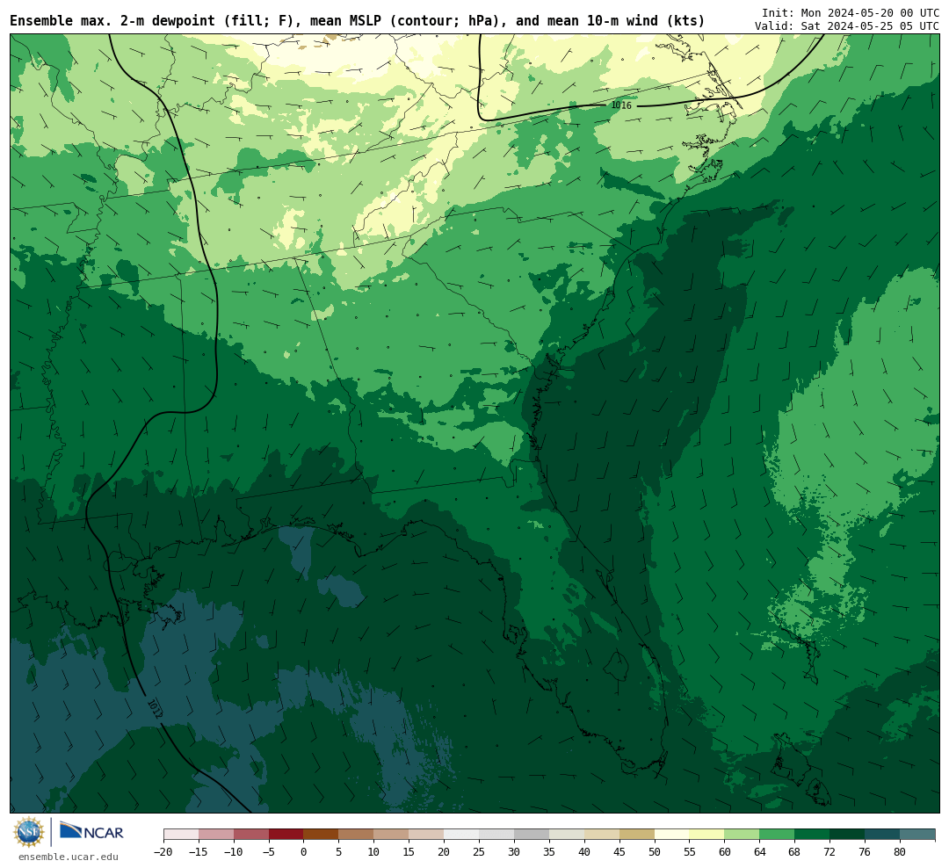Click the pale tan 15 to 20 swatch
The height and width of the screenshot is (868, 949).
[427, 835]
